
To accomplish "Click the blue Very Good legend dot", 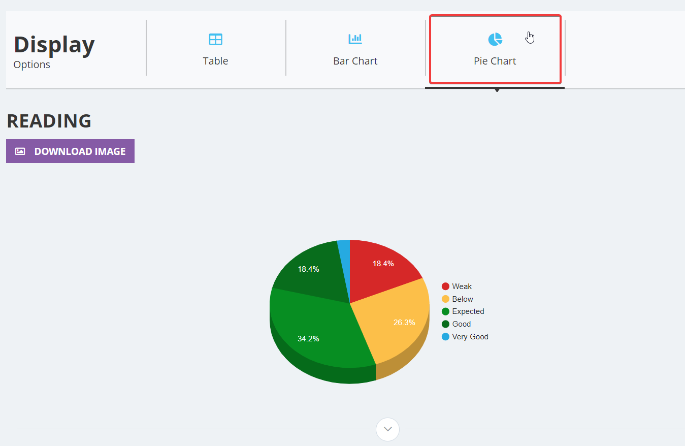I will [x=446, y=337].
